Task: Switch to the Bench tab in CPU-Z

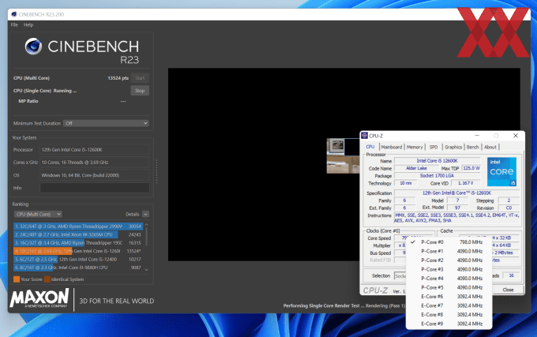Action: [472, 147]
